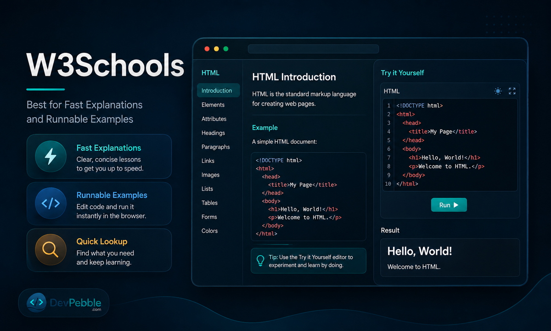Image resolution: width=551 pixels, height=331 pixels.
Task: Select Introduction in the HTML sidebar
Action: pos(218,91)
